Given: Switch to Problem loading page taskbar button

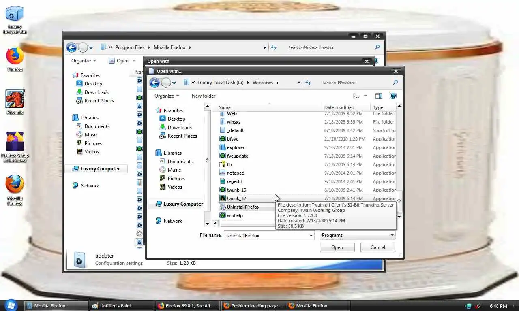Looking at the screenshot, I should coord(253,306).
